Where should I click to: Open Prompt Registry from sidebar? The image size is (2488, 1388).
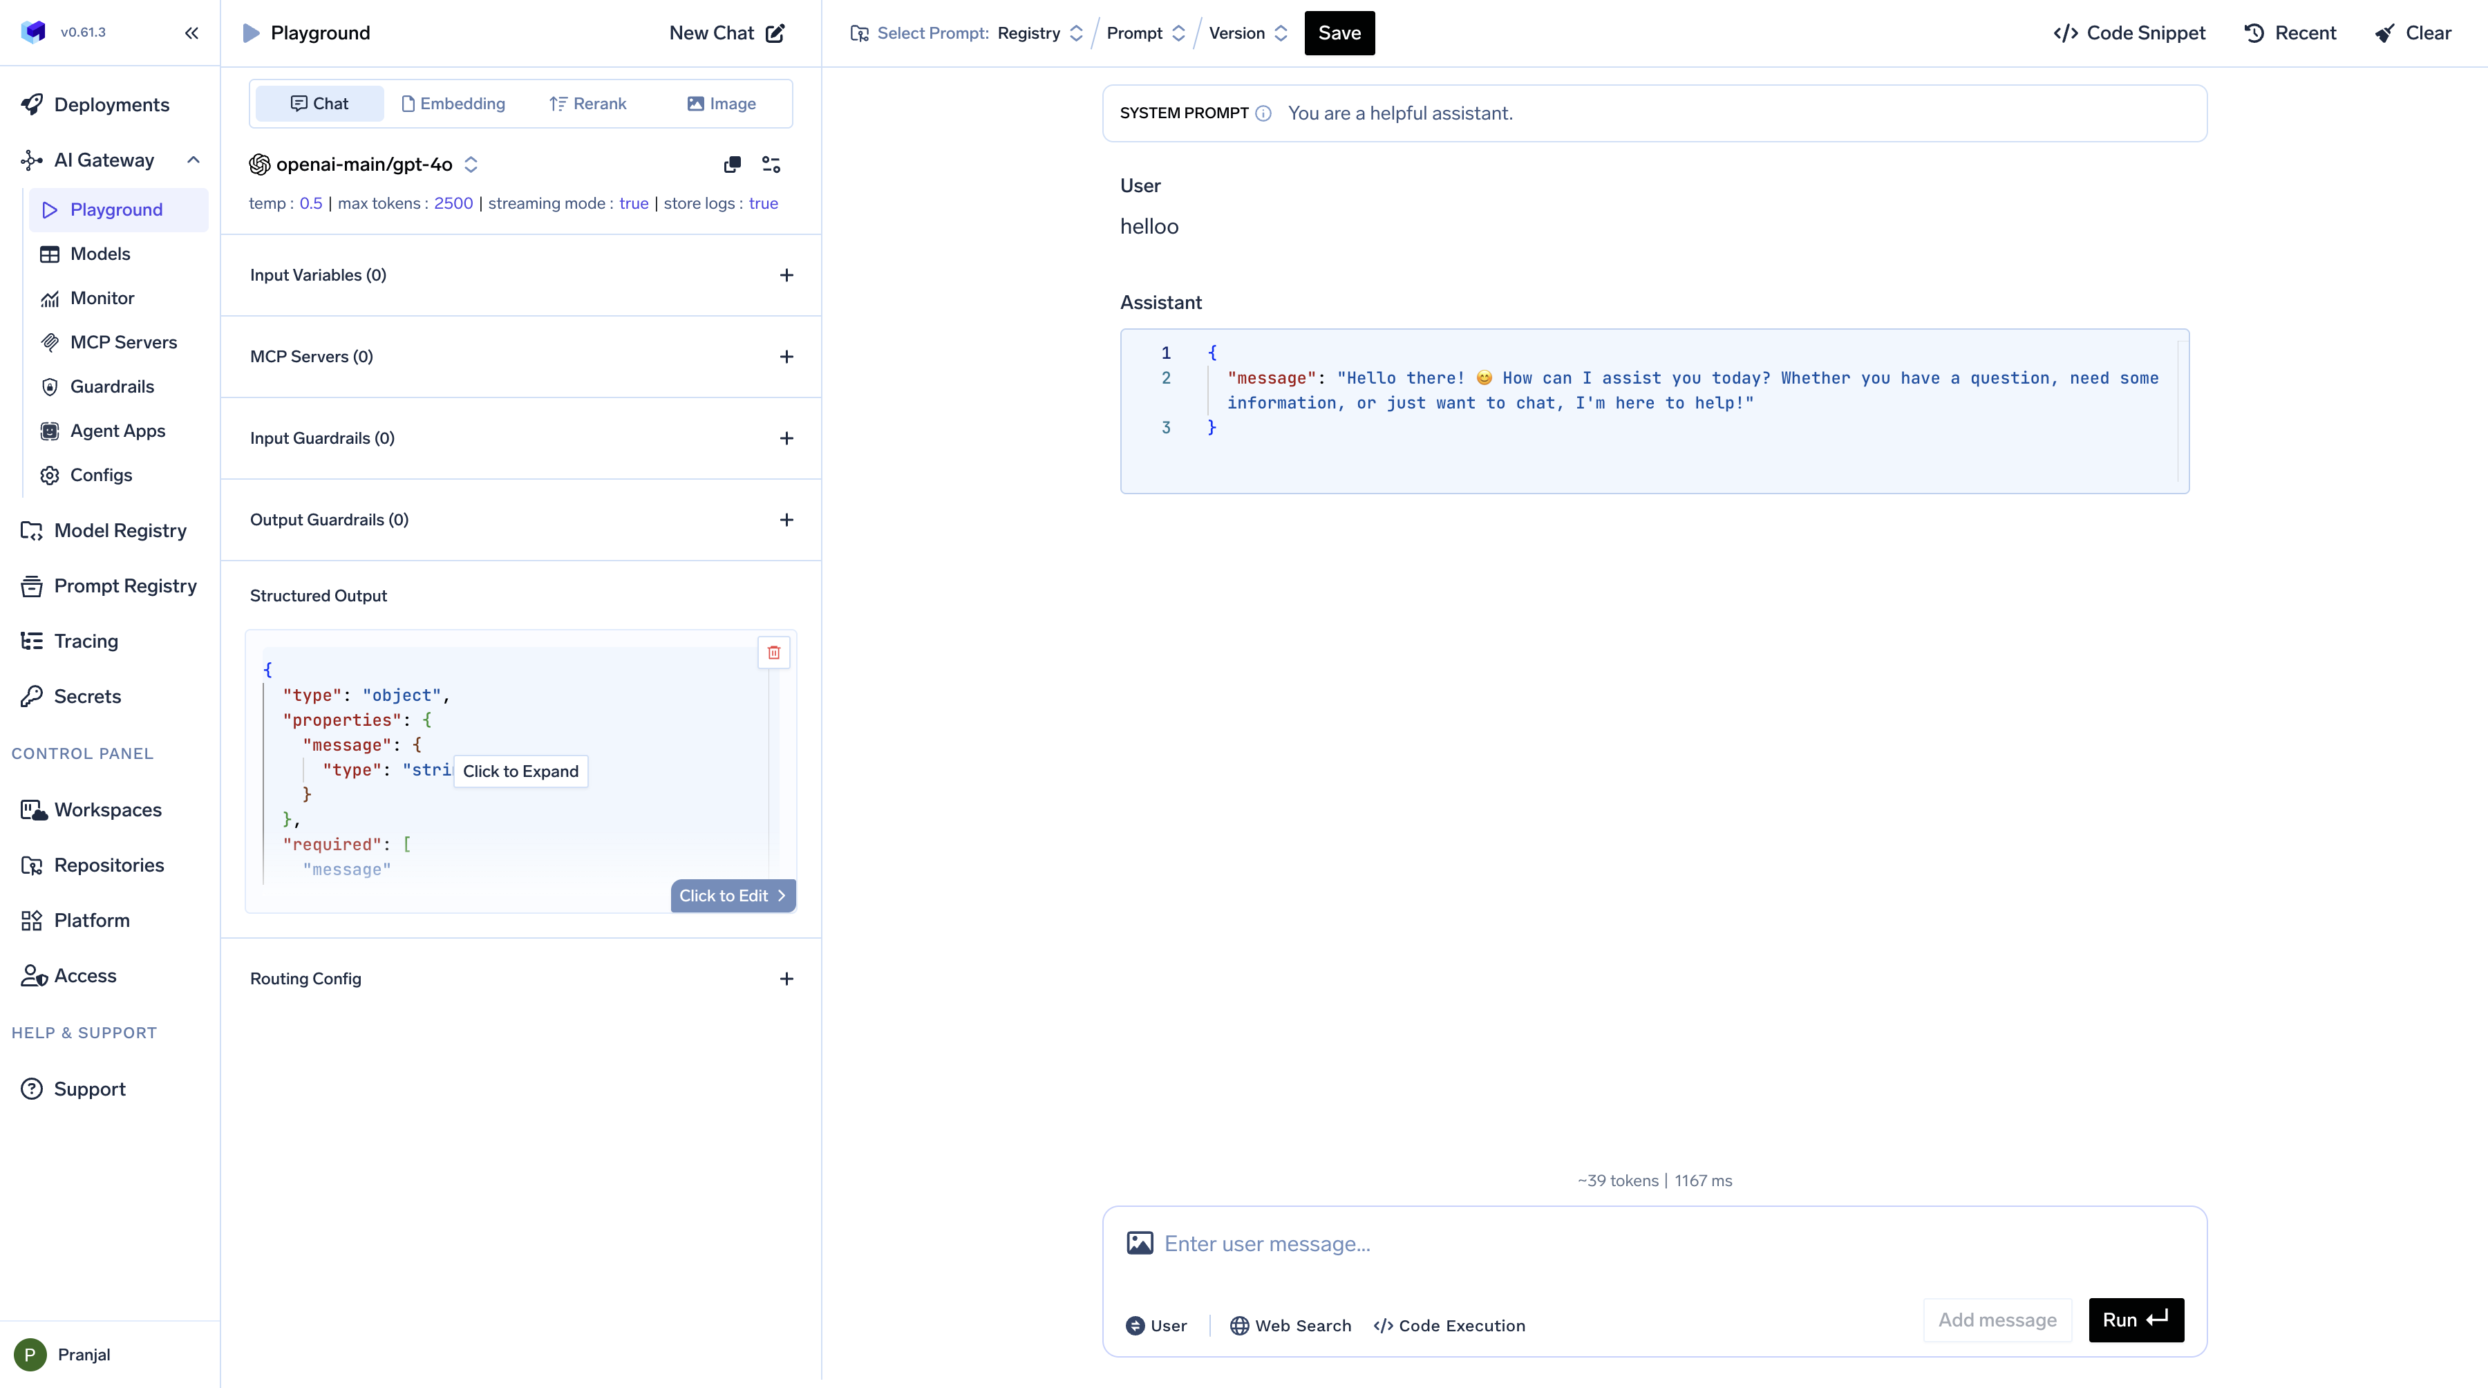[x=124, y=585]
